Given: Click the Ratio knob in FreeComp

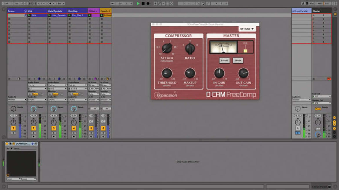Looking at the screenshot, I should tap(190, 48).
